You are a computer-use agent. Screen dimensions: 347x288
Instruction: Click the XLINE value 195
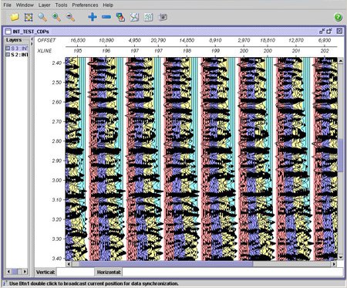[x=78, y=51]
